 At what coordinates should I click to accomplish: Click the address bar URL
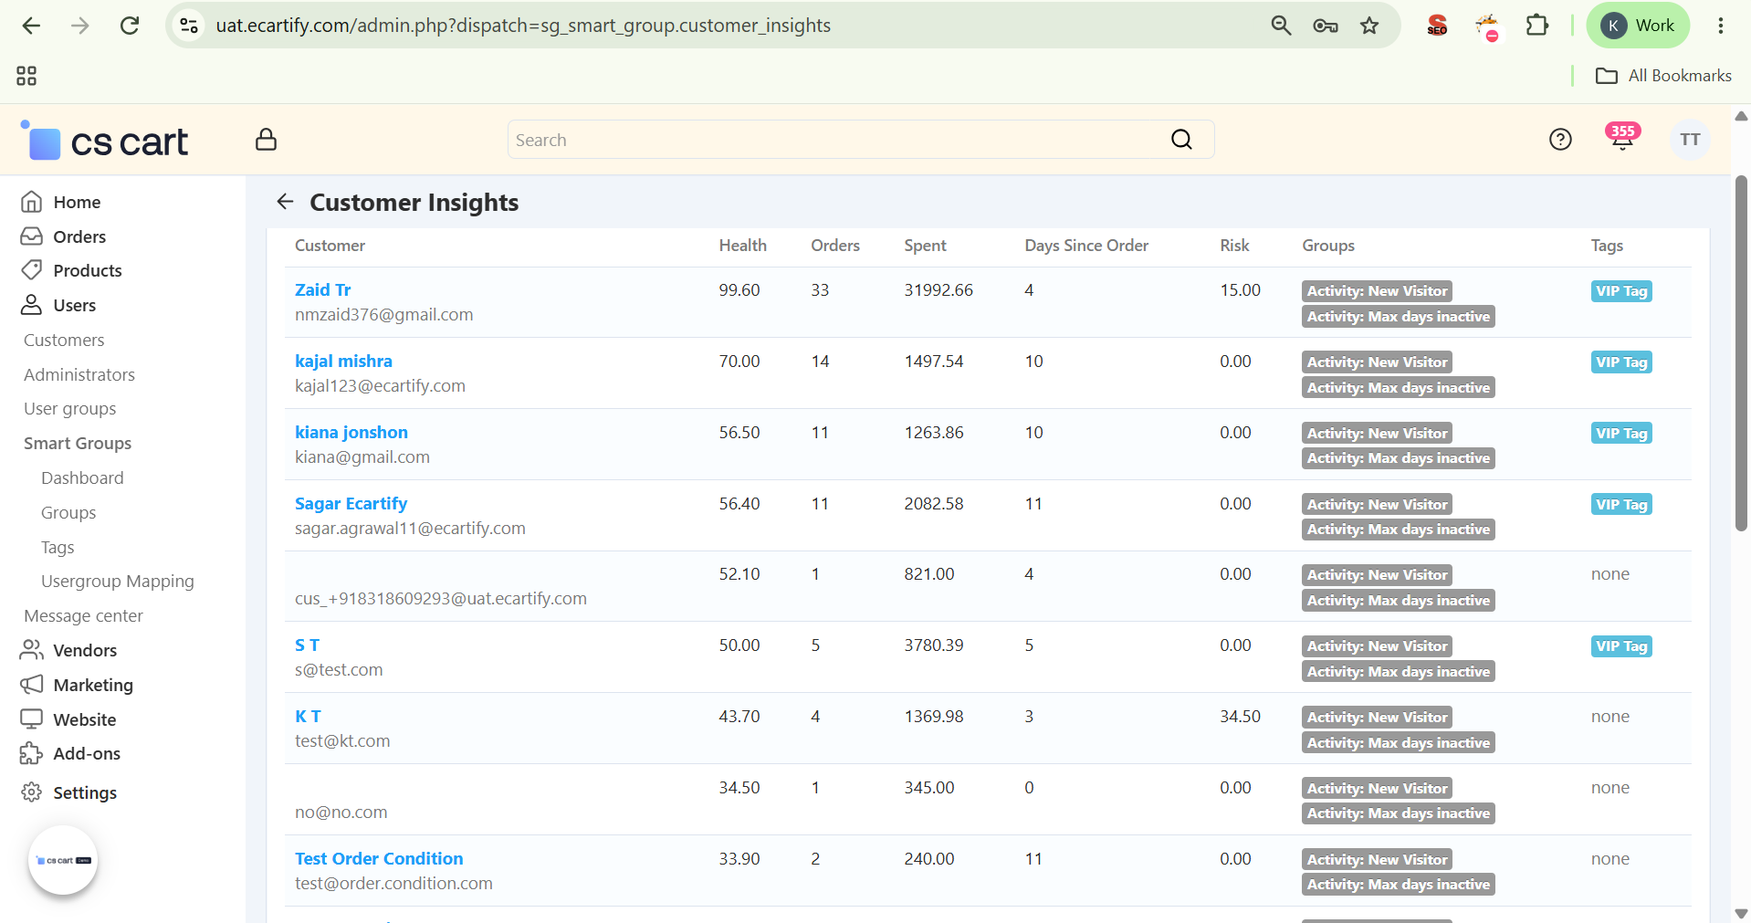pos(523,26)
